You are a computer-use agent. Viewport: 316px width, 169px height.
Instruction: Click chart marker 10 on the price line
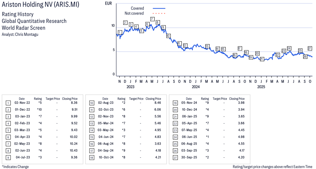point(168,36)
